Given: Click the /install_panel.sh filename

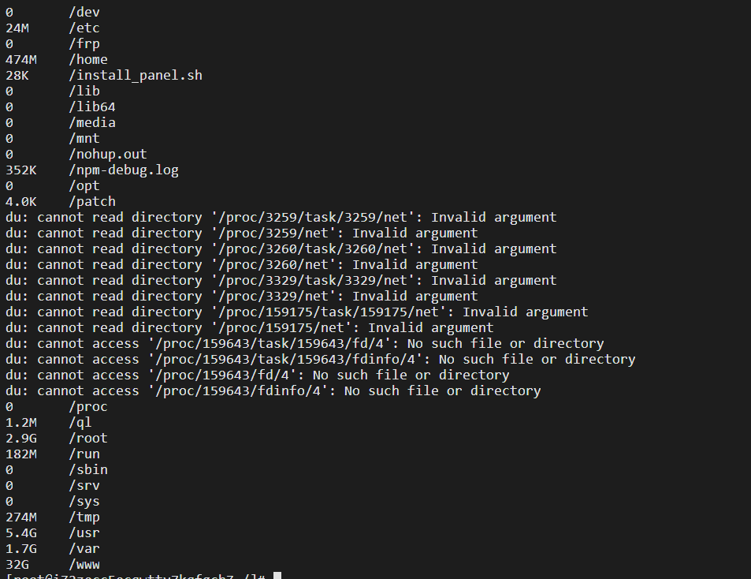Looking at the screenshot, I should tap(136, 75).
